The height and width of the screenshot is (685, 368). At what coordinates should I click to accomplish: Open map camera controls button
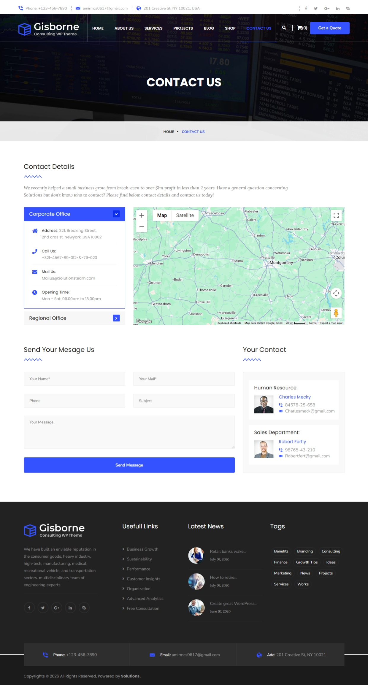pos(336,293)
